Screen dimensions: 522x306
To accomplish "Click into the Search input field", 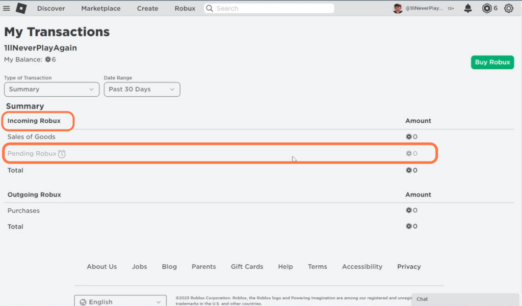I will pyautogui.click(x=269, y=8).
